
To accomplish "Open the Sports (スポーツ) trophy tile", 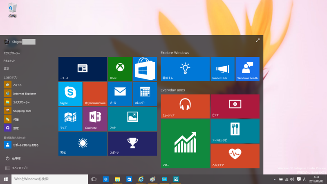I will [132, 144].
